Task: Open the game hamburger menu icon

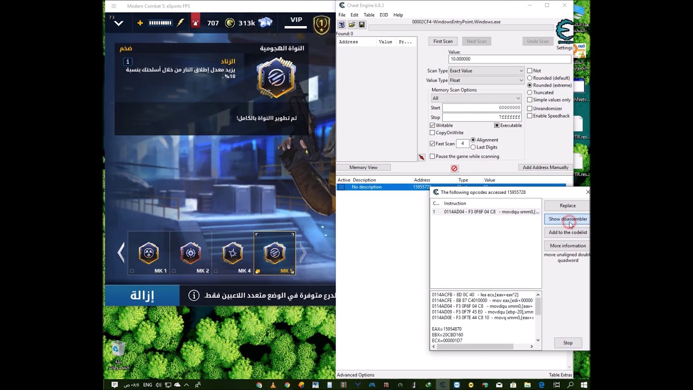Action: (114, 6)
